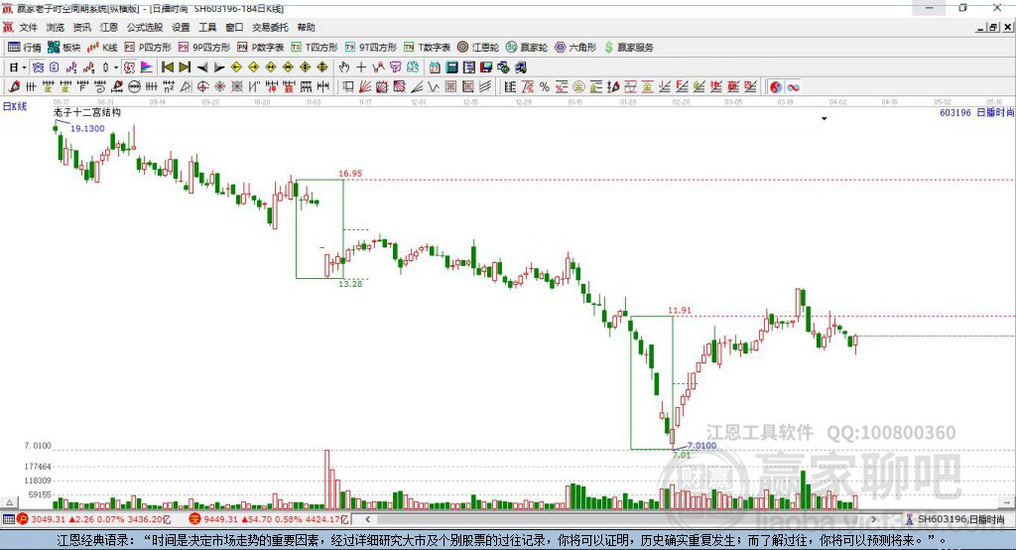Click the 603196 日播时尚 stock title

click(x=976, y=112)
